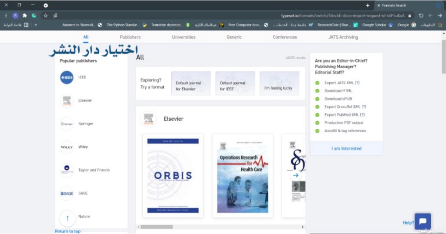The image size is (446, 234).
Task: Click the address bar URL
Action: (343, 16)
